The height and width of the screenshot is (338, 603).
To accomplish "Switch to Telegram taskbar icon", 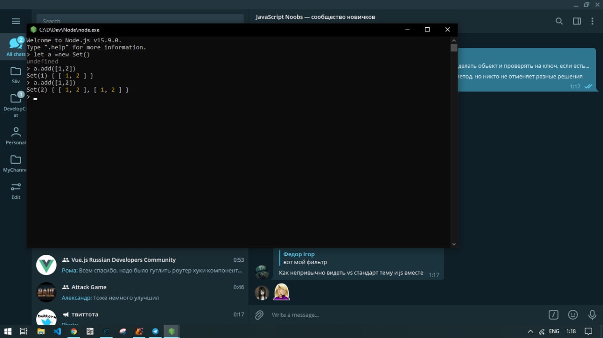I will click(x=155, y=331).
